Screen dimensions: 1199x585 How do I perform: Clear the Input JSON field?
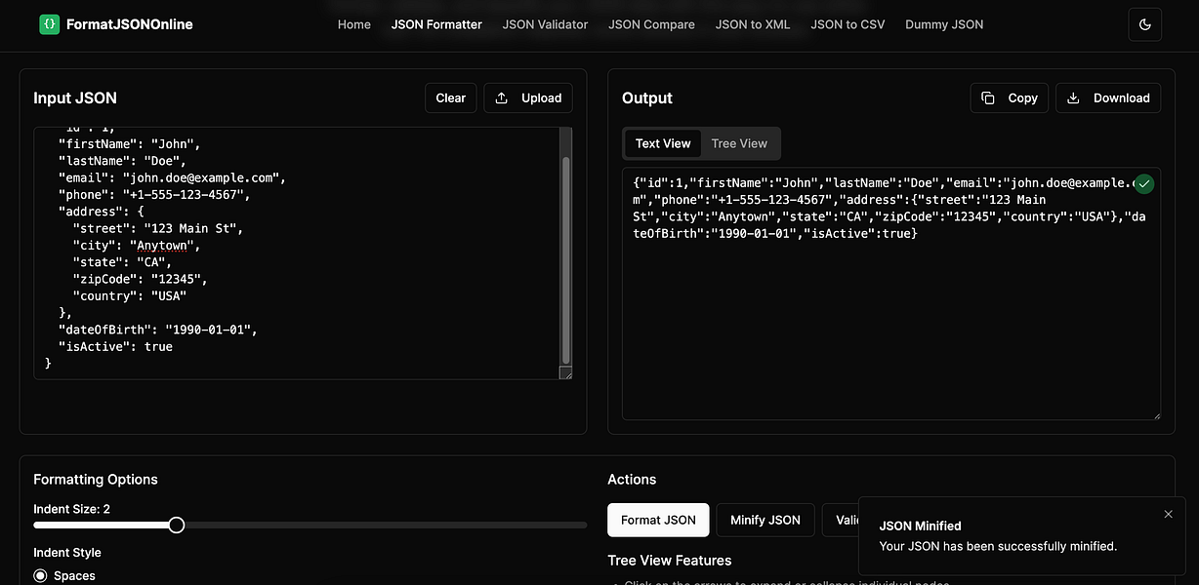450,97
